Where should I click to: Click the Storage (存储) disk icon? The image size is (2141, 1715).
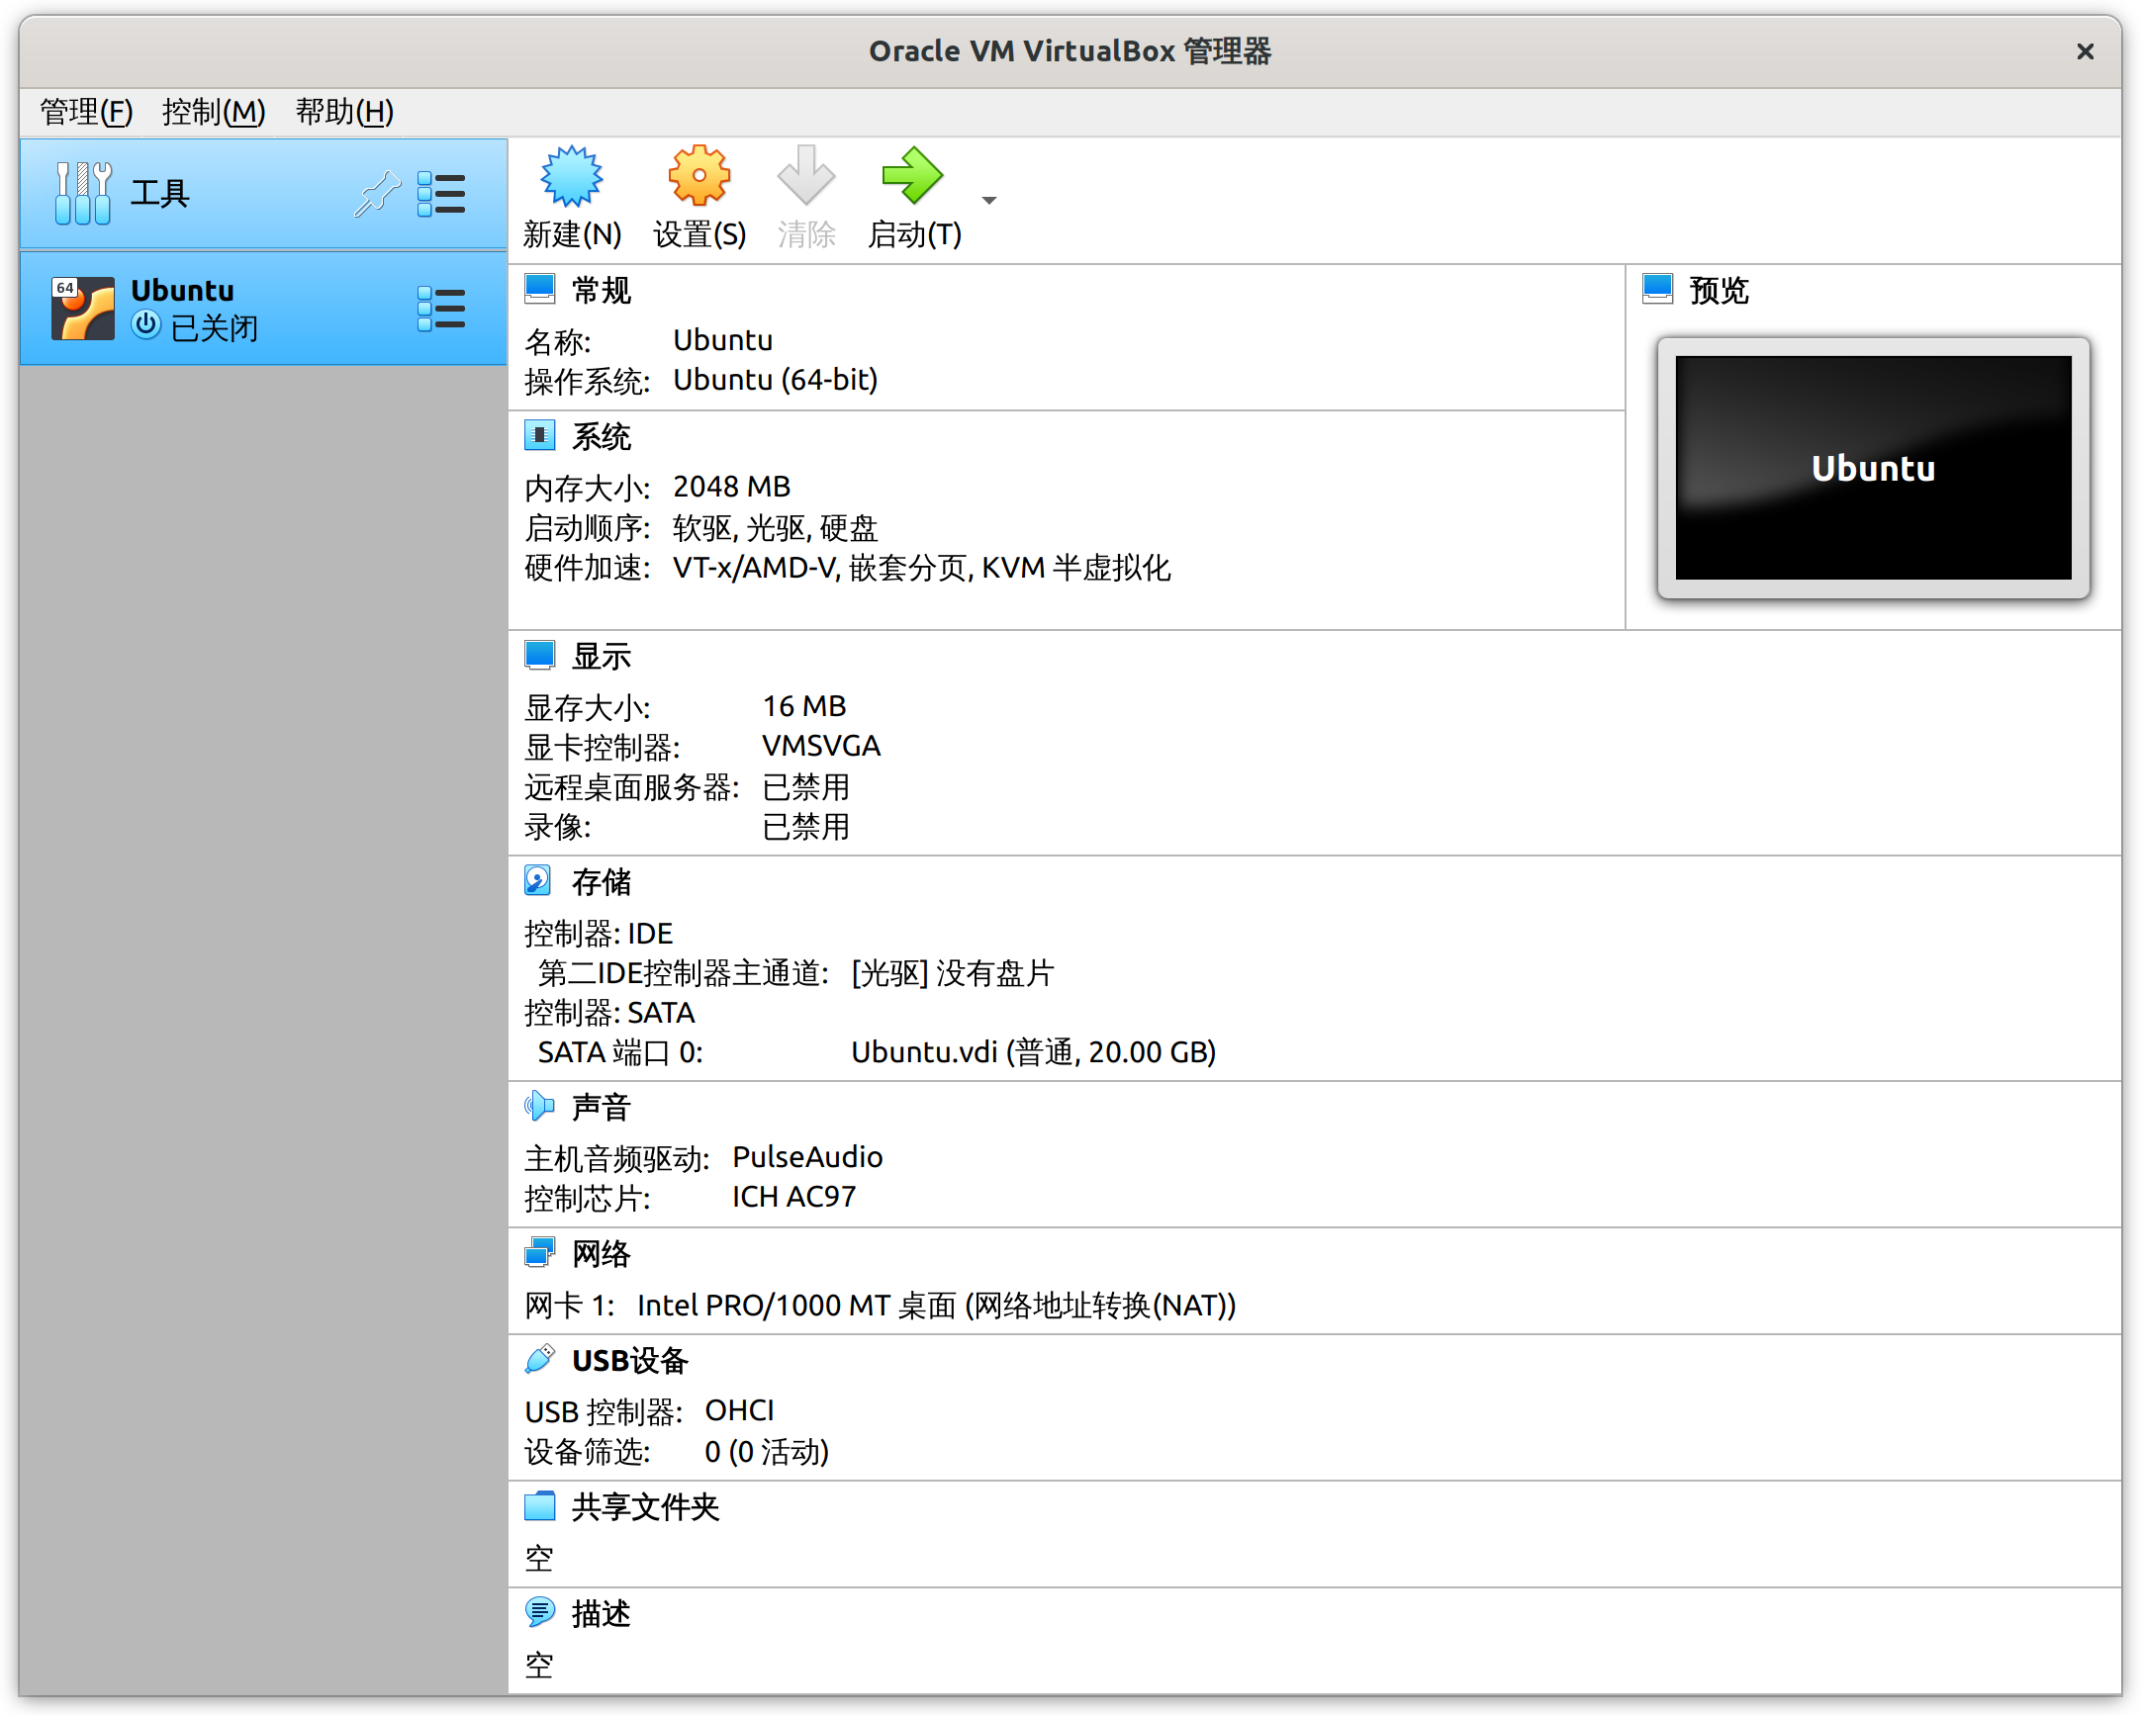(x=538, y=880)
